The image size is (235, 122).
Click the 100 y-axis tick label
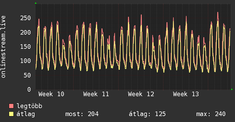(25, 61)
